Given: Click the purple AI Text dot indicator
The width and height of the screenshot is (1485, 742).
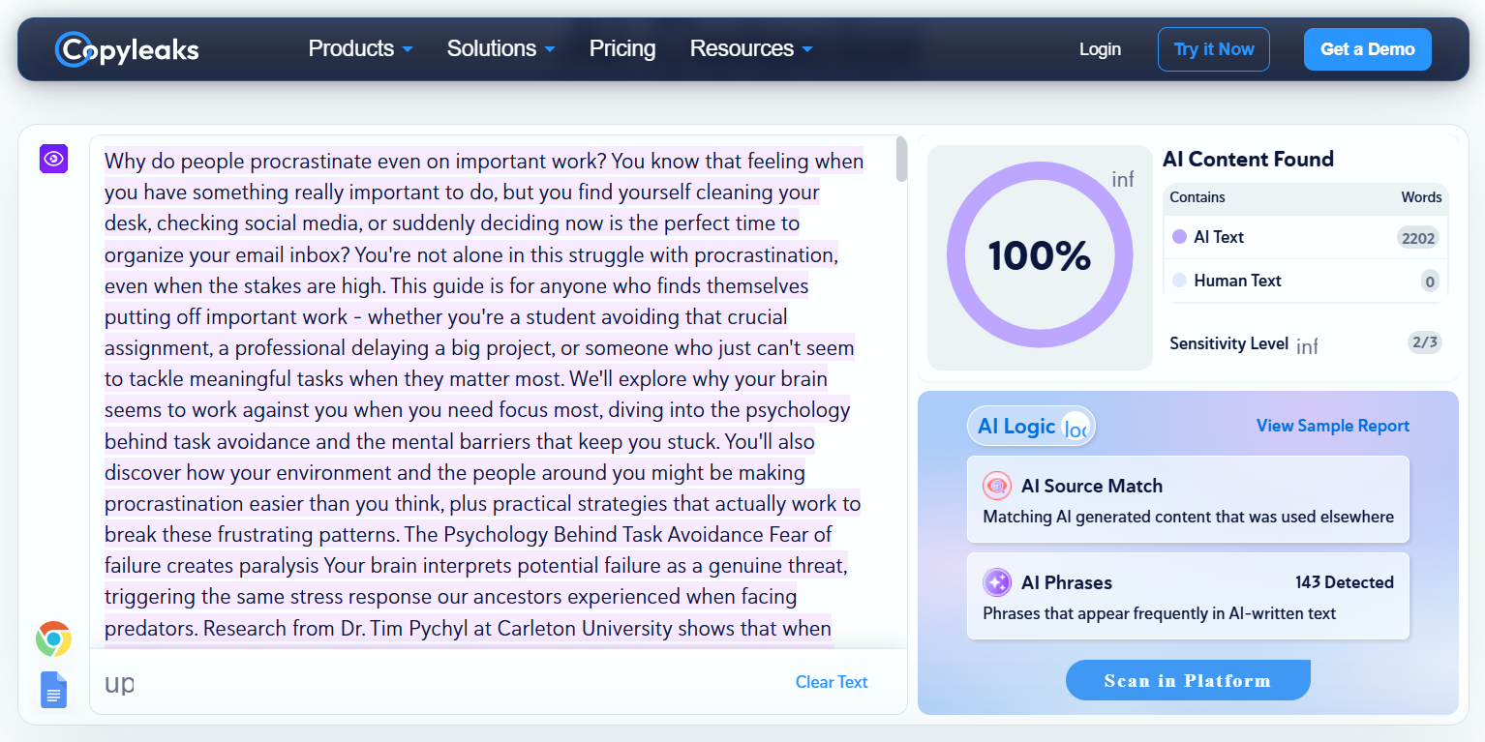Looking at the screenshot, I should click(1180, 237).
